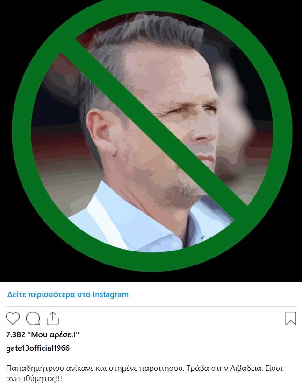Open comments via the speech bubble icon
Screen dimensions: 302x383
point(33,319)
